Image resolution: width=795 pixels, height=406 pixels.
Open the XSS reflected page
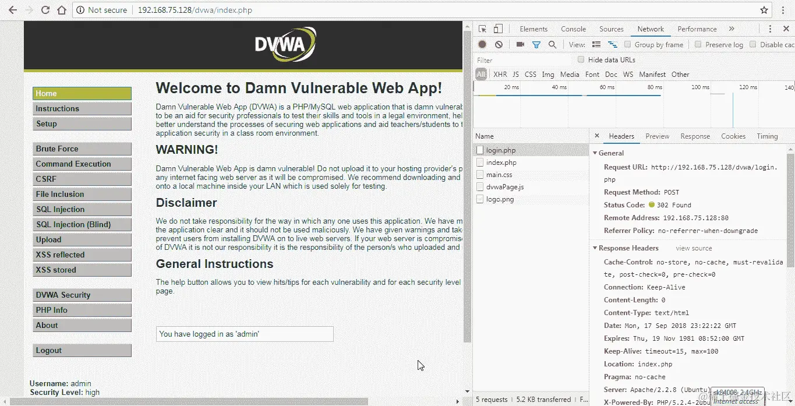[x=82, y=255]
